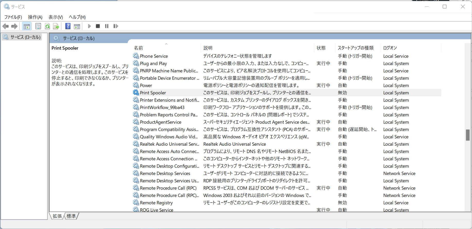This screenshot has width=472, height=229.
Task: Click the Services app icon in title bar
Action: 6,6
